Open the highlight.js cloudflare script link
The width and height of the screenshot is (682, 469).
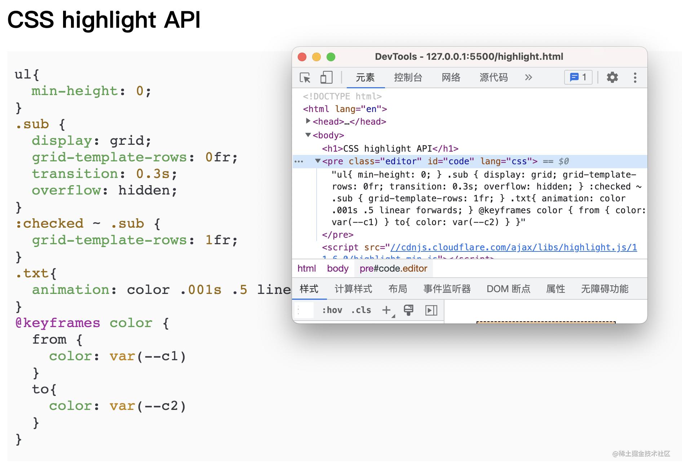pos(513,247)
